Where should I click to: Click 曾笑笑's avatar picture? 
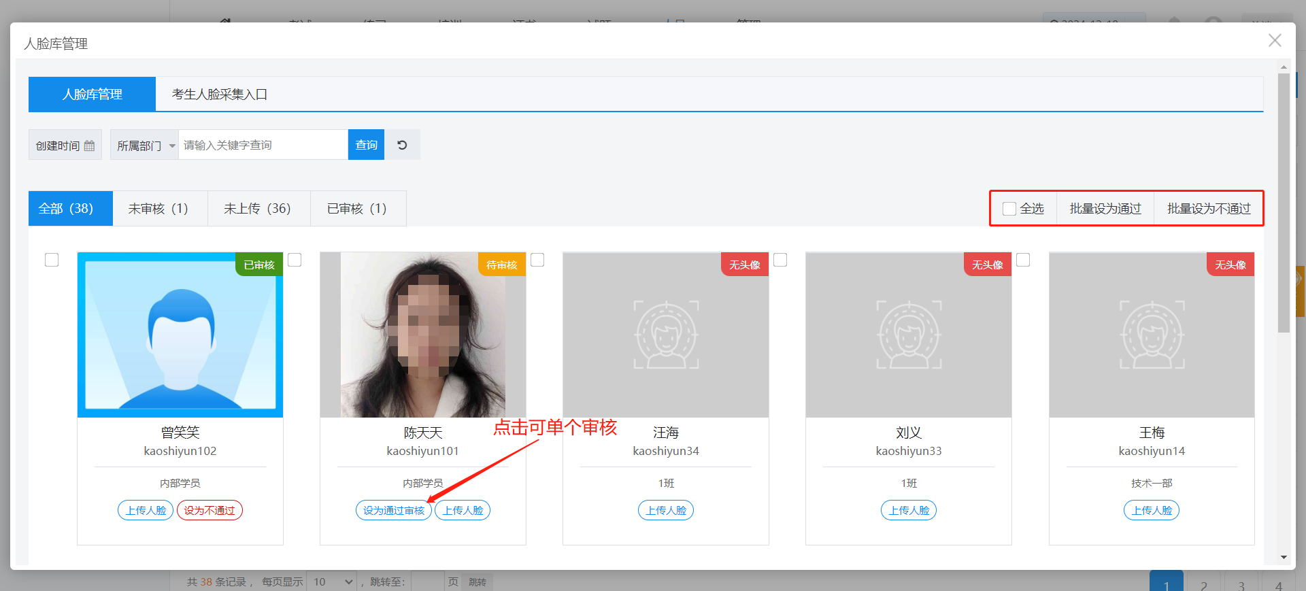point(180,335)
